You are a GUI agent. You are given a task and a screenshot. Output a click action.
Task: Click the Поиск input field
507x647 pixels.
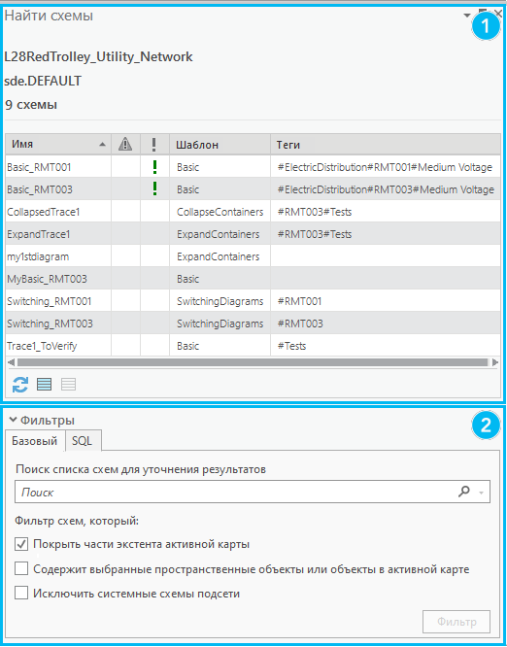coord(235,492)
